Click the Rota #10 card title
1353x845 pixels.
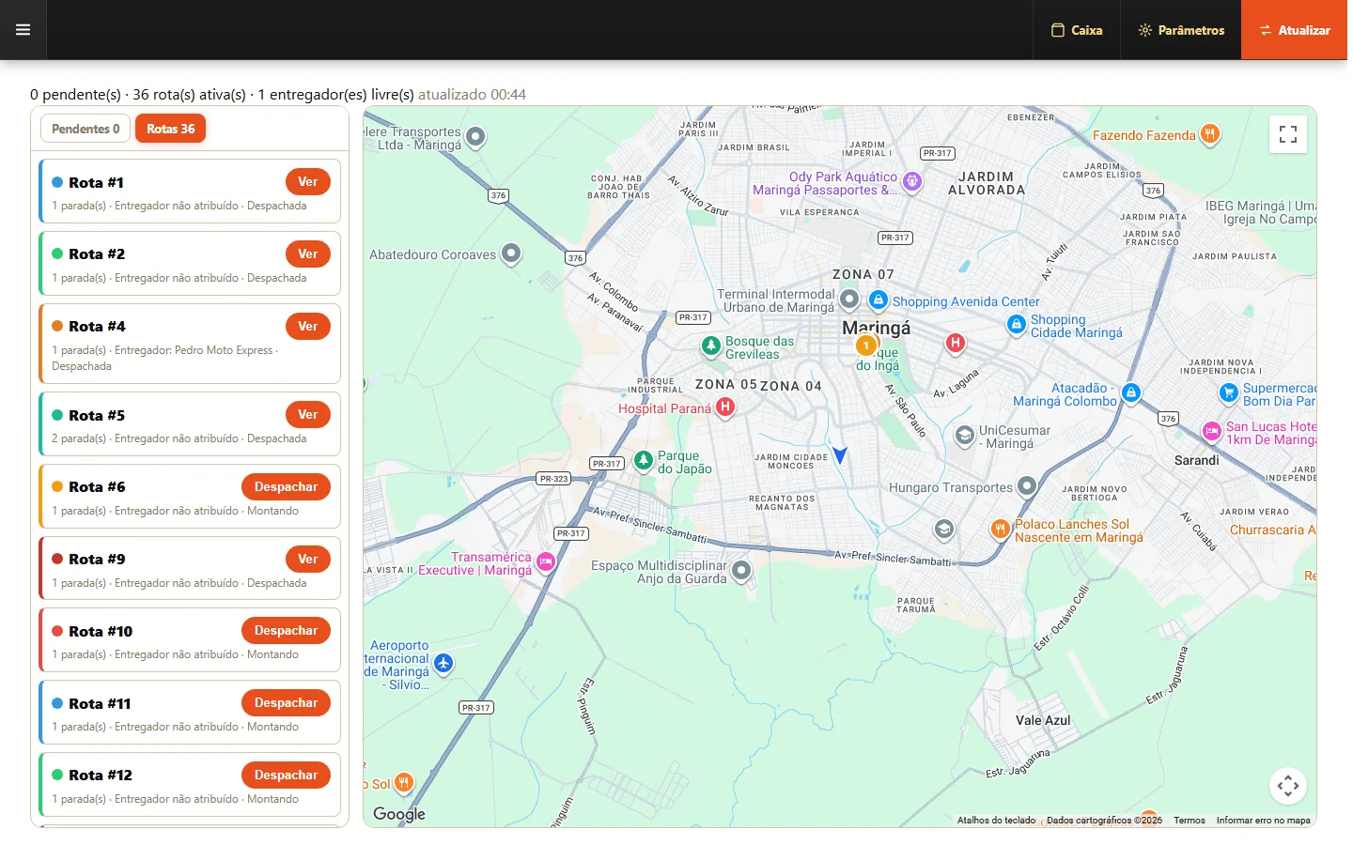coord(101,632)
